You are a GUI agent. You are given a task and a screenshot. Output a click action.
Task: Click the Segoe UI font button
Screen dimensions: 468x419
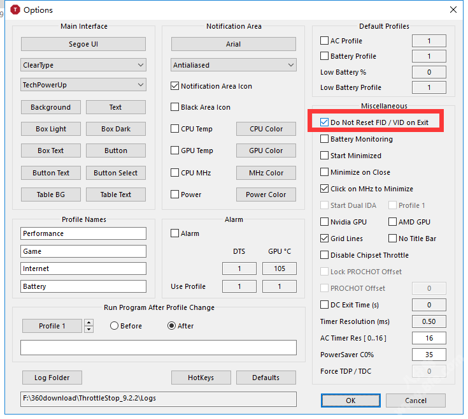click(x=83, y=44)
